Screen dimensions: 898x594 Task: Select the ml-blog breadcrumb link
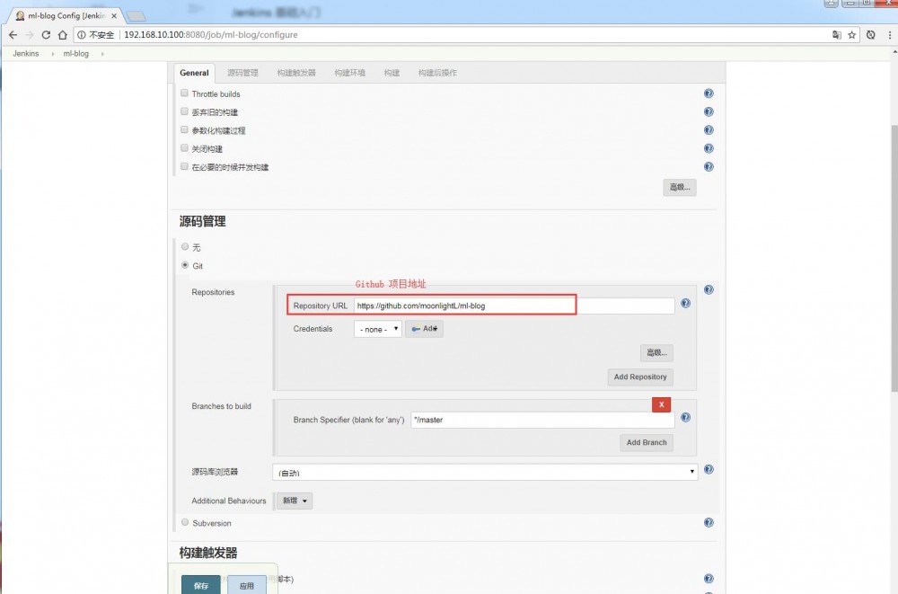[x=75, y=53]
